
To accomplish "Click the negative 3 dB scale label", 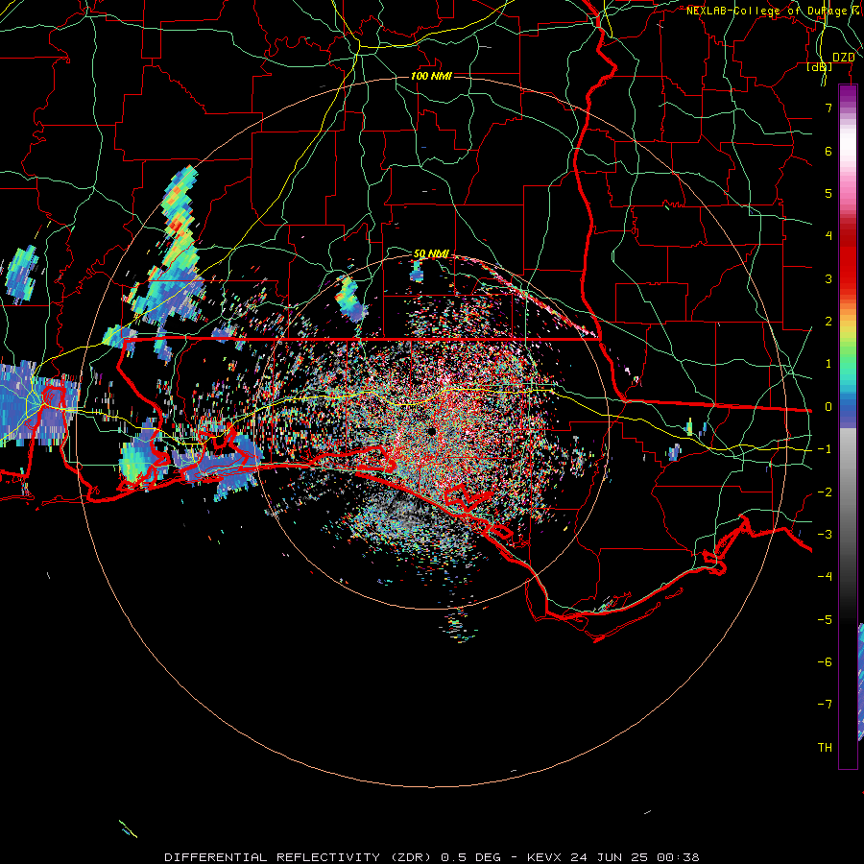I will click(825, 535).
